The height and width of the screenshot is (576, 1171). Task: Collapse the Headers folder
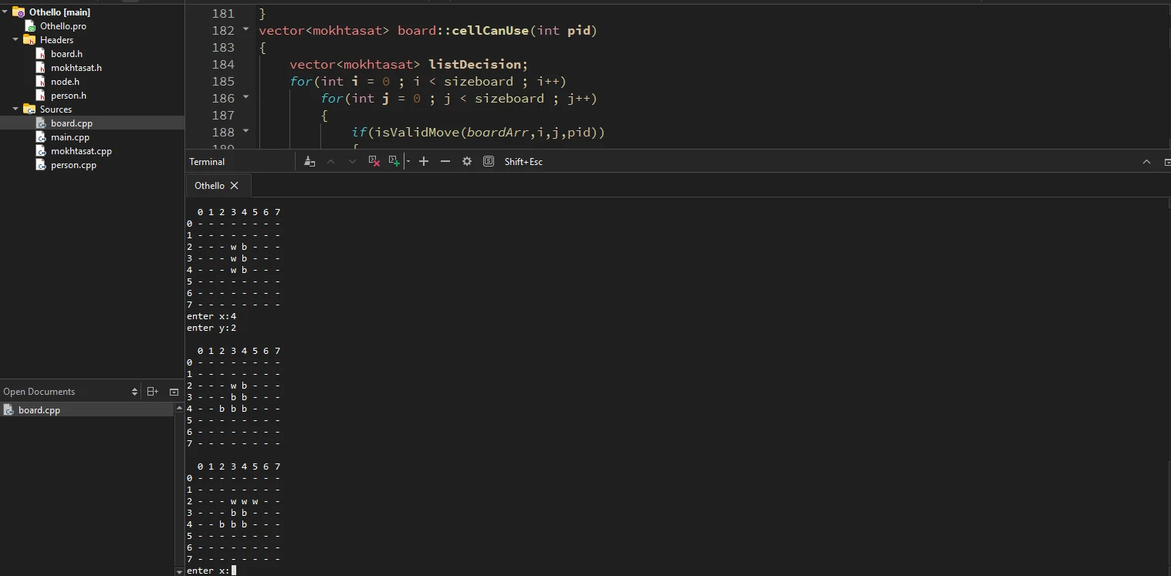point(15,40)
